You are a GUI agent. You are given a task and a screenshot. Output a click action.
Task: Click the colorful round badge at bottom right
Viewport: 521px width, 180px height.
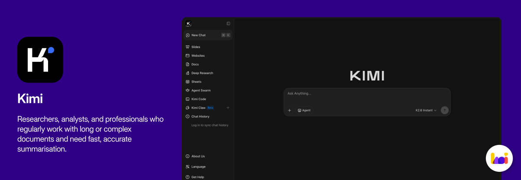499,158
